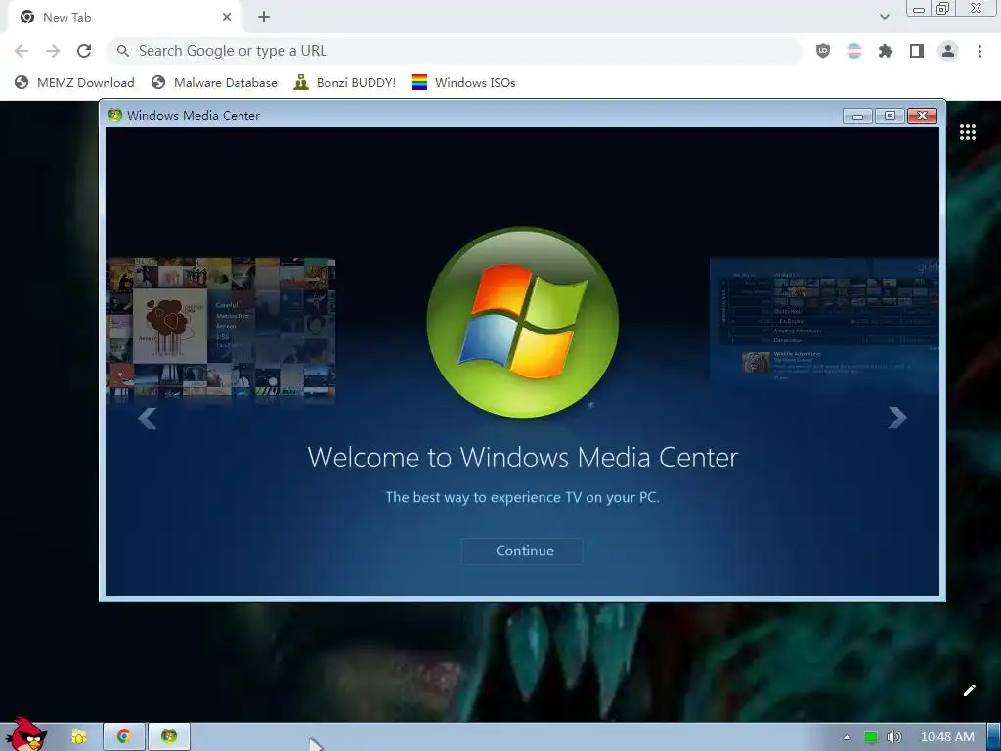Maximize the Windows Media Center window
The height and width of the screenshot is (751, 1001).
[x=890, y=115]
